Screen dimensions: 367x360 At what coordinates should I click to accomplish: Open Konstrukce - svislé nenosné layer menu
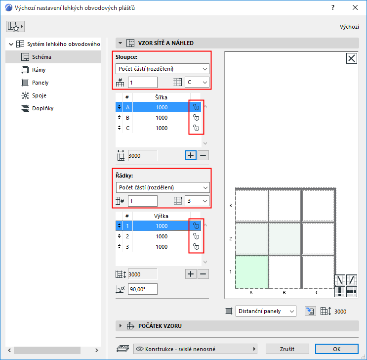point(195,349)
